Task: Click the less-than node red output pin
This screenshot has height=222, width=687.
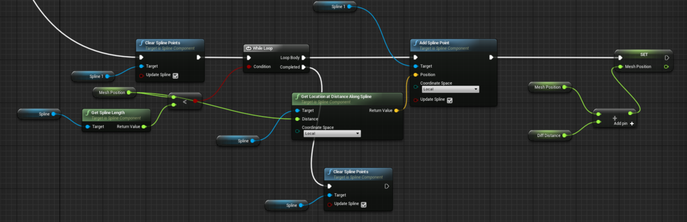Action: [195, 101]
